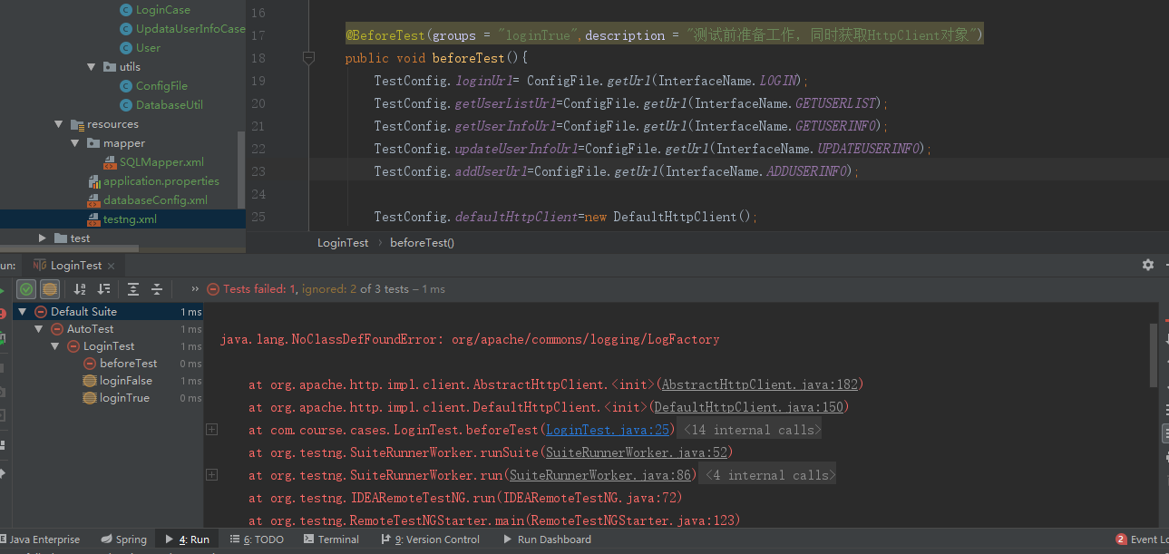Open SuiteRunnerWorker.java:52 link
The width and height of the screenshot is (1169, 554).
pyautogui.click(x=635, y=452)
